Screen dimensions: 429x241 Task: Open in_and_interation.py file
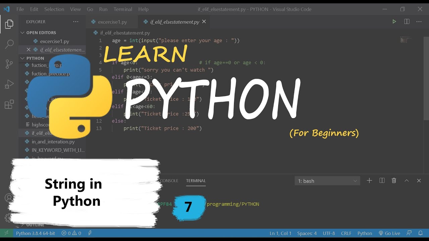tap(53, 142)
